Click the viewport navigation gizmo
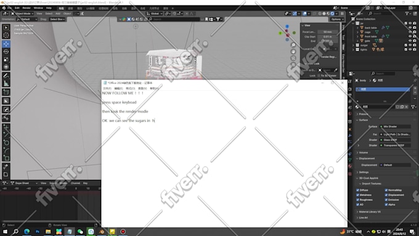Screen dimensions: 419x236 (287, 33)
